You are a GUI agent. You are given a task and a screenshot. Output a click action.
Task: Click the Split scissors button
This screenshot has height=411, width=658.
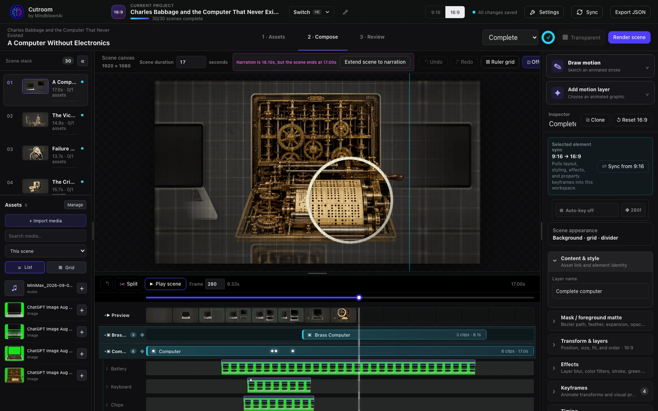point(129,284)
